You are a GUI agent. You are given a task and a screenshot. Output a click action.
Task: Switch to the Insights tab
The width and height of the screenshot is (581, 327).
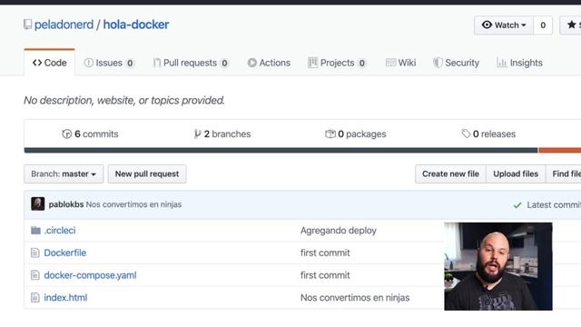[x=519, y=63]
